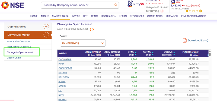Click the Change in Open Interest heading
This screenshot has width=217, height=101.
click(74, 24)
